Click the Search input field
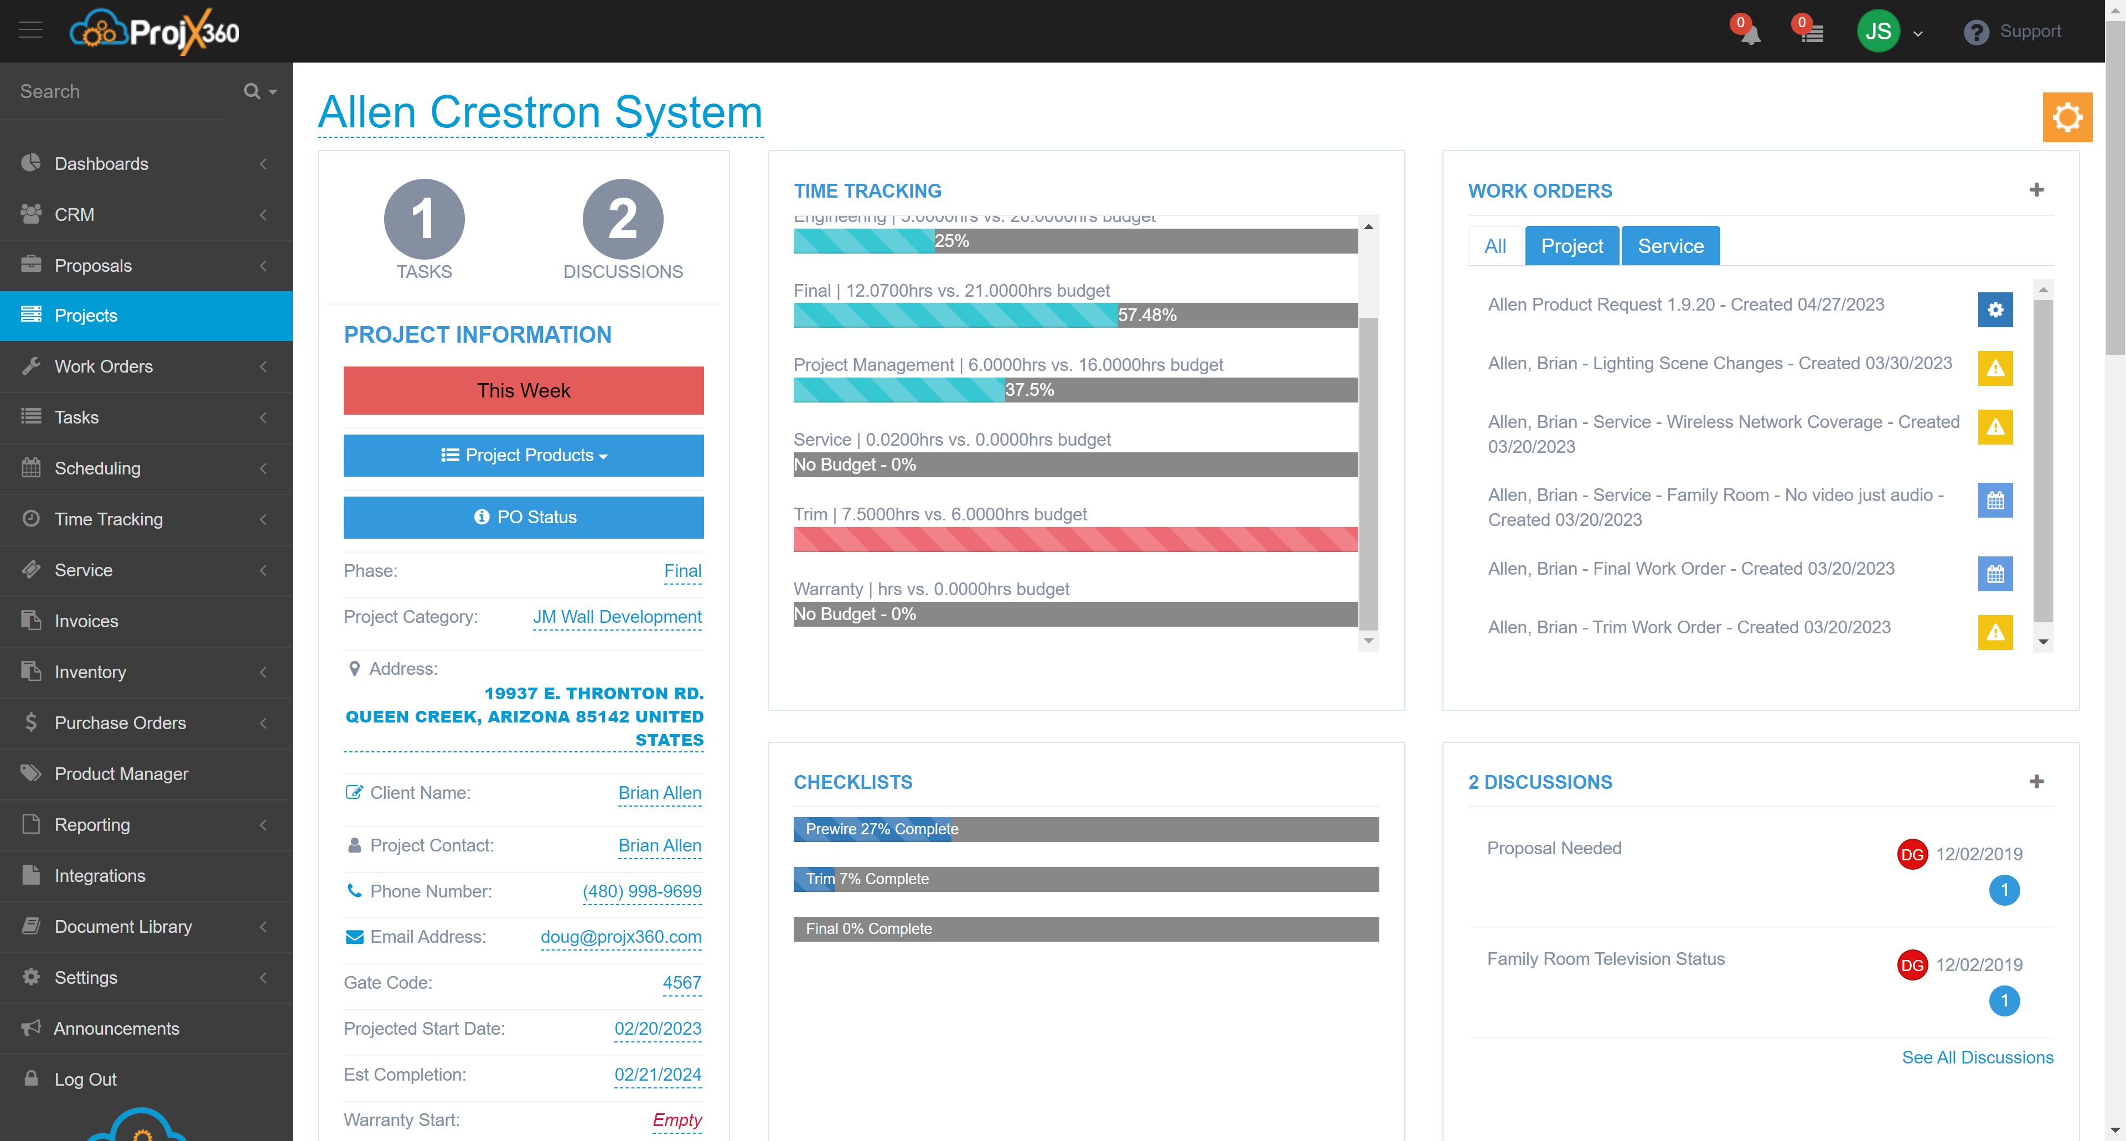The width and height of the screenshot is (2126, 1141). tap(124, 92)
